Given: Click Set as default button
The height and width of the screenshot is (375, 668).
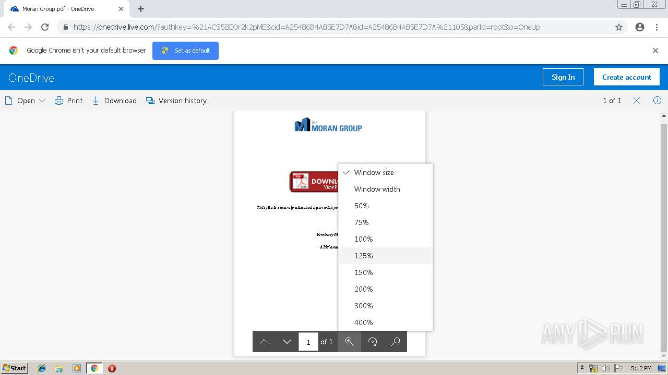Looking at the screenshot, I should (x=185, y=51).
